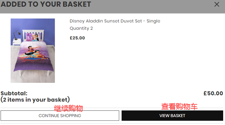Click the Added To Your Basket heading
This screenshot has height=125, width=225.
click(46, 4)
